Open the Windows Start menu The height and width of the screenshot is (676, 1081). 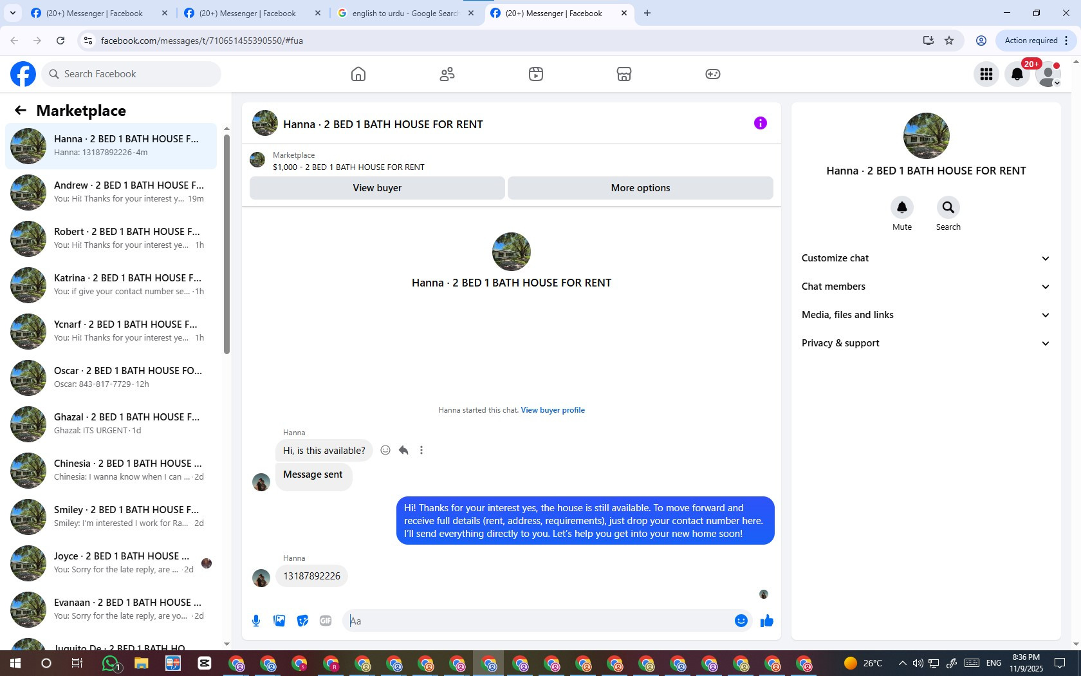pos(15,663)
